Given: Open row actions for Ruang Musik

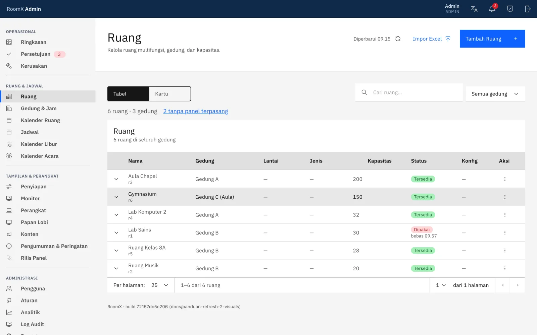Looking at the screenshot, I should click(x=505, y=268).
